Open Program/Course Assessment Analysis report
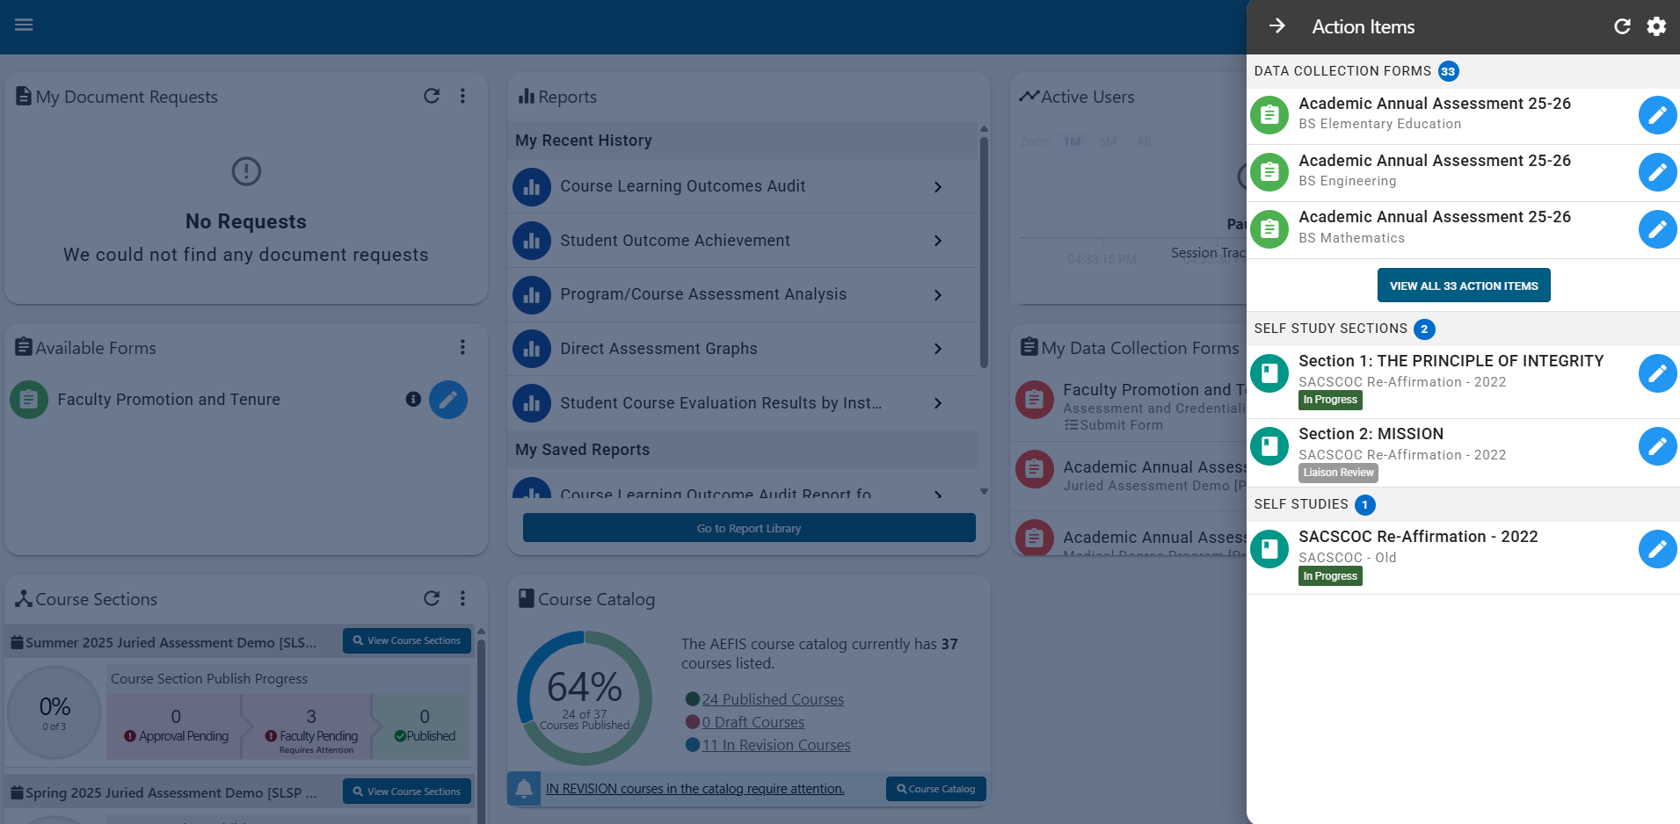1680x824 pixels. 745,294
